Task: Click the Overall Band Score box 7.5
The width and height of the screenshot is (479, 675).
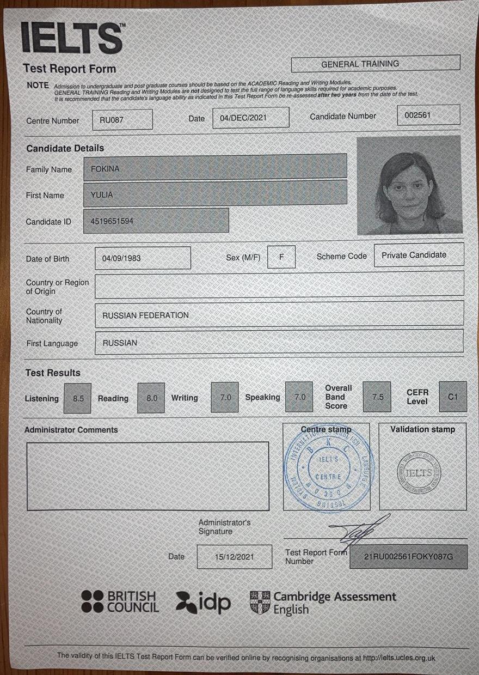Action: coord(377,397)
